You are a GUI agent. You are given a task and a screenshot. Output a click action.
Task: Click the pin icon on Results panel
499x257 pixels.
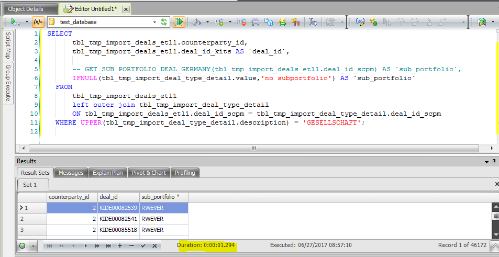493,161
